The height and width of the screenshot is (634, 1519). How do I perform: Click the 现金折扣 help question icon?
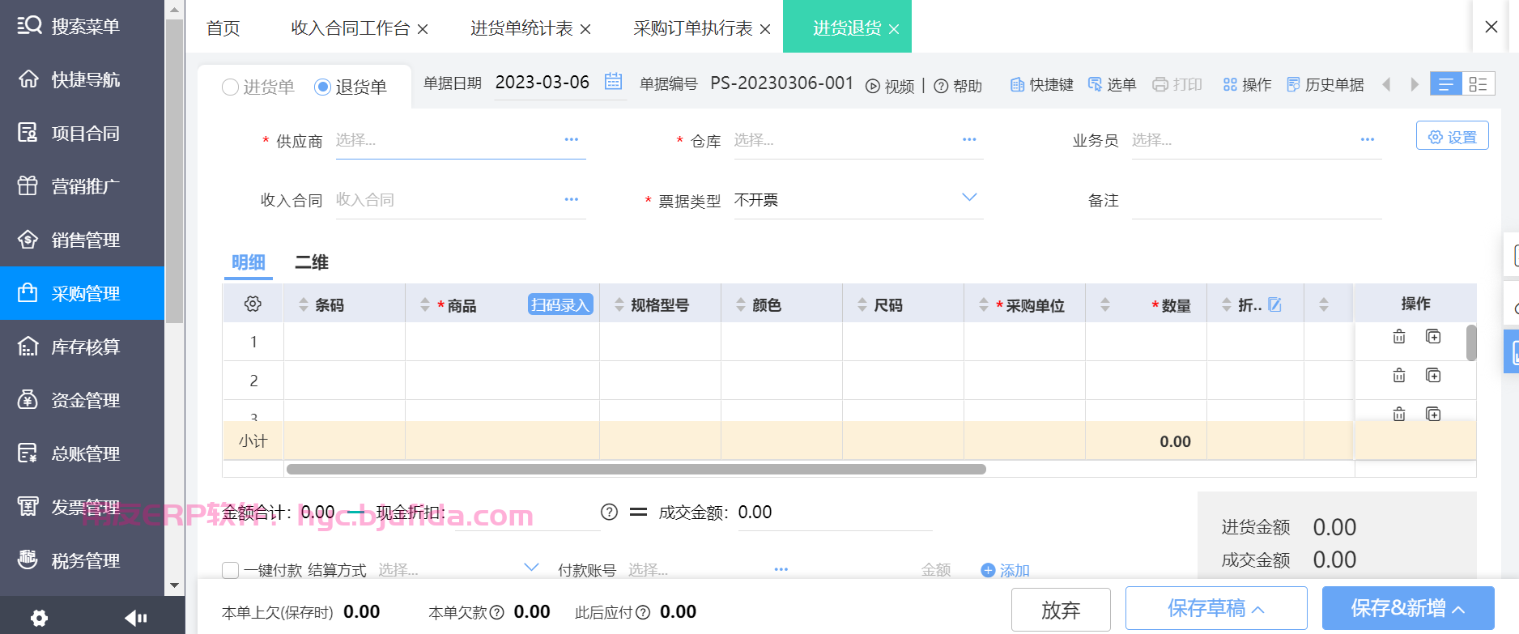609,512
